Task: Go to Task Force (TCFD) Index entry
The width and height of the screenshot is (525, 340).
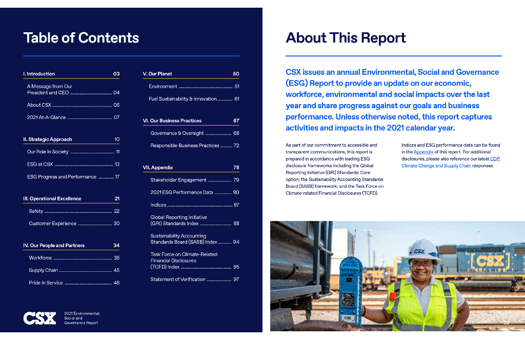Action: (x=194, y=261)
